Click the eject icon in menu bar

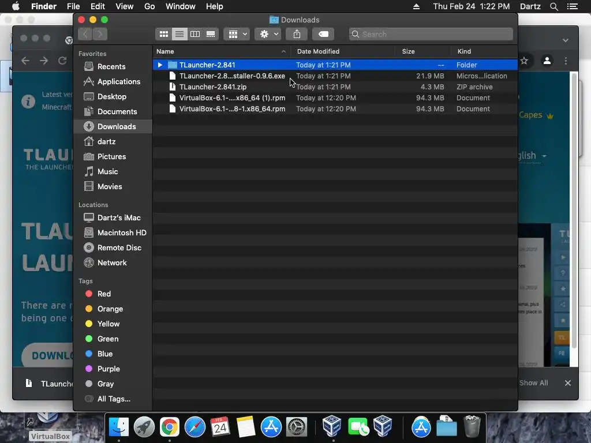coord(416,6)
